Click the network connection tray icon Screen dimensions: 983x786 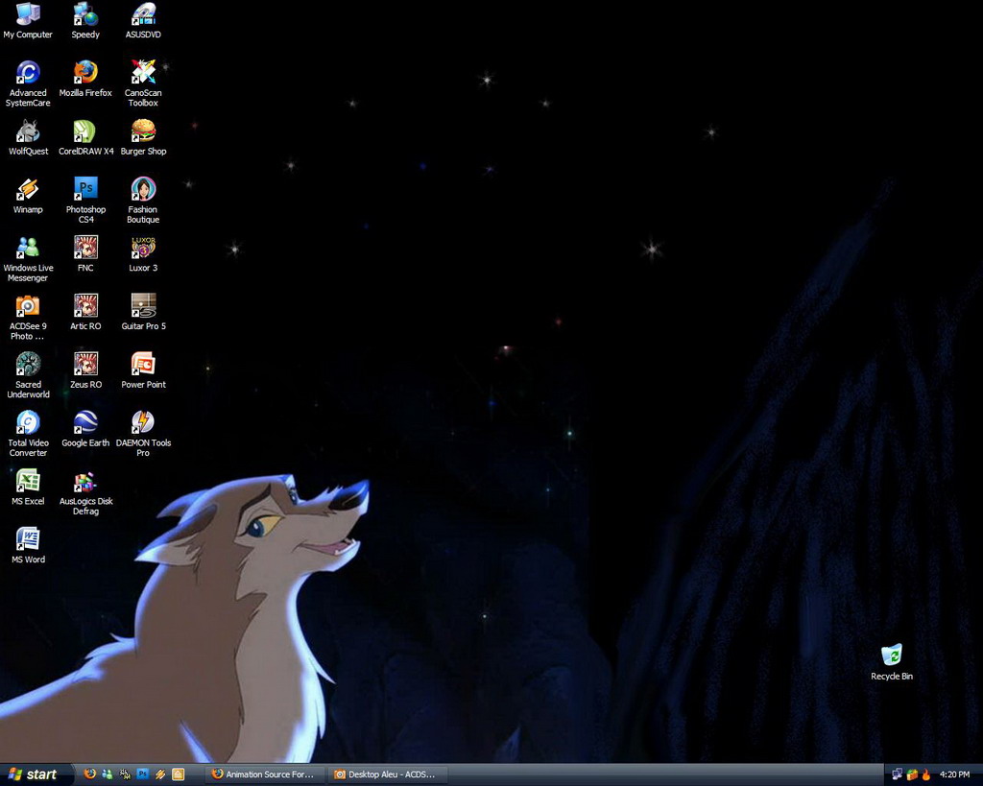point(898,774)
